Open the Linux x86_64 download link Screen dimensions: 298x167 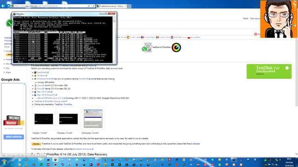pyautogui.click(x=40, y=89)
